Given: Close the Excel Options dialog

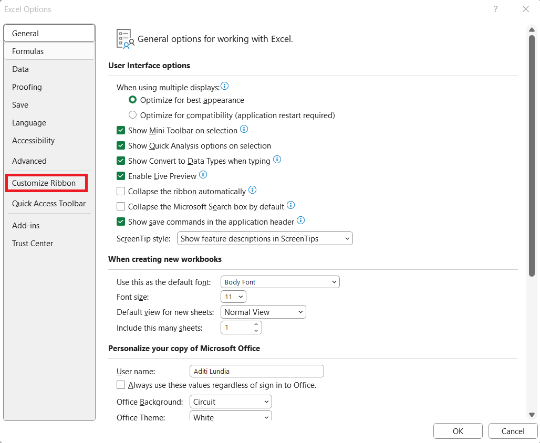Looking at the screenshot, I should coord(525,9).
